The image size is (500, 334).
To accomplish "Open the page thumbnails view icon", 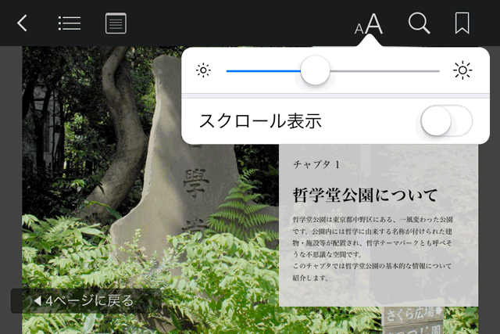I will tap(116, 23).
